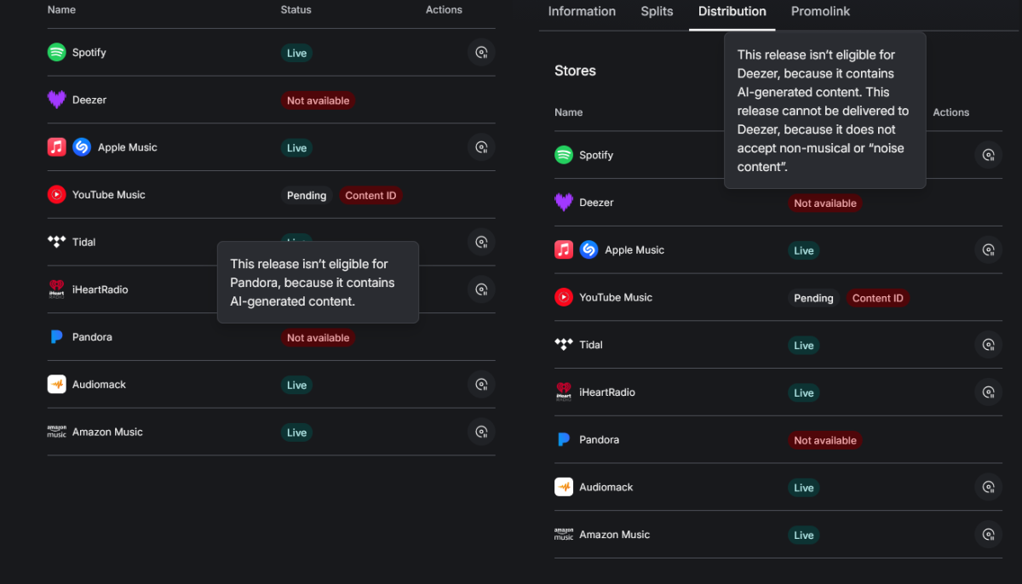The width and height of the screenshot is (1022, 584).
Task: Open Amazon Music action icon in left panel
Action: (481, 432)
